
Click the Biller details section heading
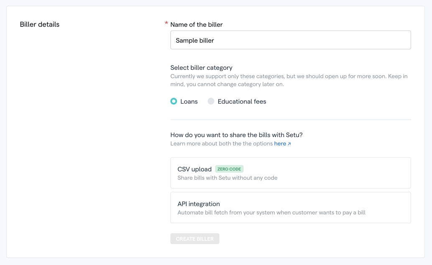coord(39,24)
